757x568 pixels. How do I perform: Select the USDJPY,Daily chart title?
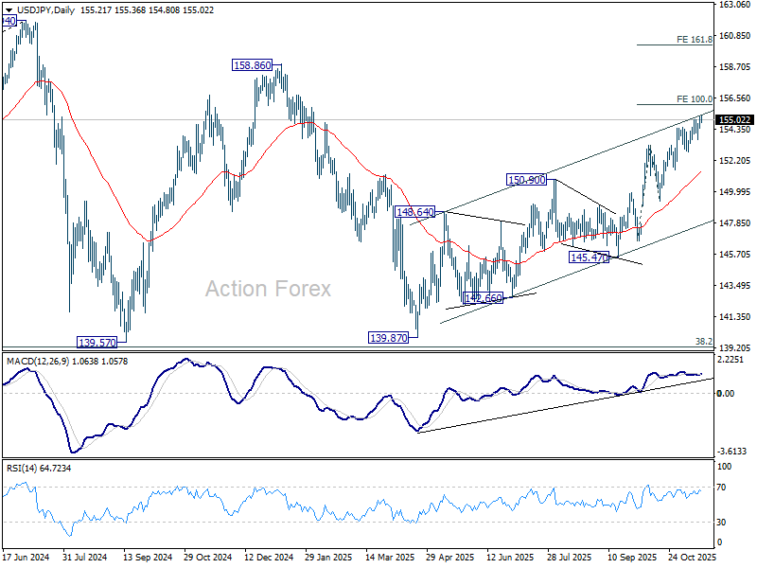coord(45,10)
